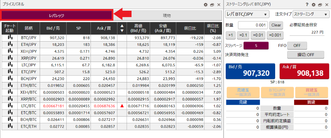Launch chart for ETC/BTC row
Viewport: 331px width, 138px height.
(10, 113)
